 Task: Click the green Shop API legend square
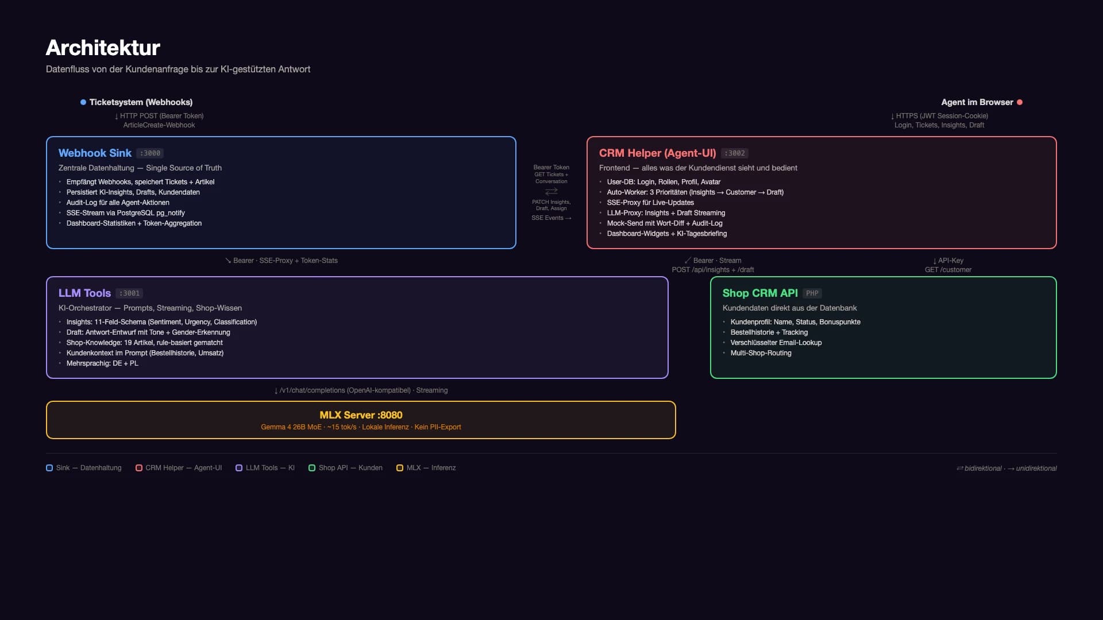coord(311,468)
